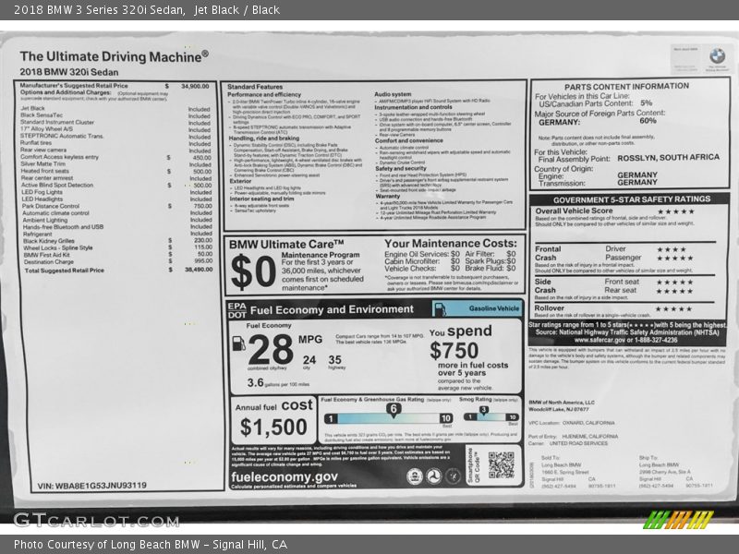Click the gas pump icon in the Gasoline Vehicle banner
Screen dimensions: 739x554
(440, 309)
